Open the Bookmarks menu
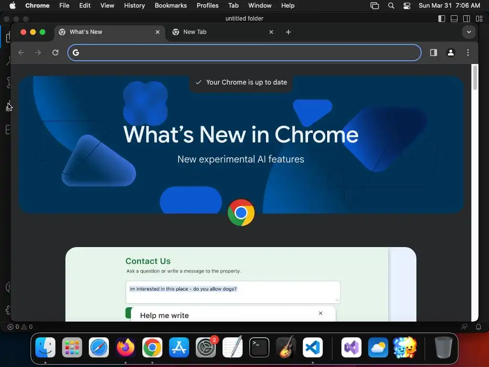This screenshot has height=367, width=489. tap(170, 5)
